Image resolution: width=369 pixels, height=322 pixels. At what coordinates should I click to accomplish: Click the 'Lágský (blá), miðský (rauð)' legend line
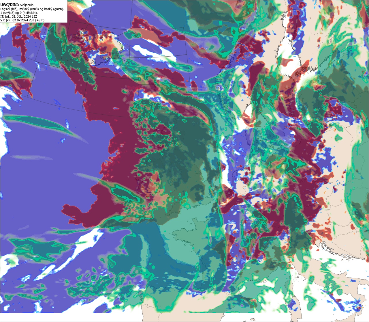point(32,9)
